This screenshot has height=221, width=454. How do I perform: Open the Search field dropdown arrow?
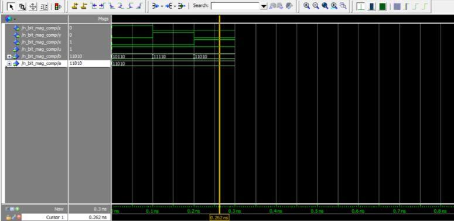click(x=263, y=6)
